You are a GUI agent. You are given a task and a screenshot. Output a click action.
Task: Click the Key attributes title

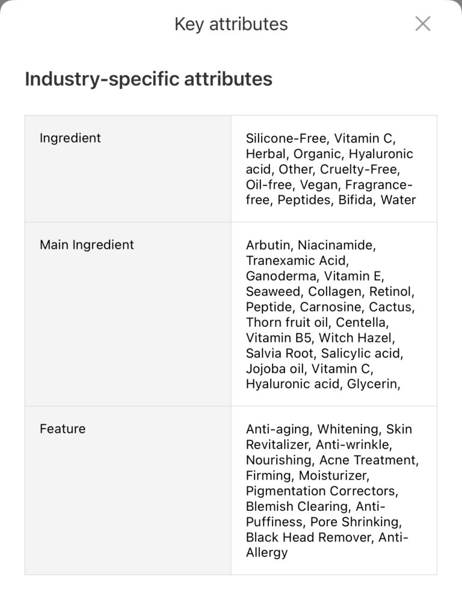point(231,24)
